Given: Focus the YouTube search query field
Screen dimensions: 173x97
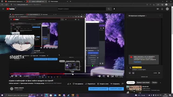Looking at the screenshot, I should click(82, 9).
